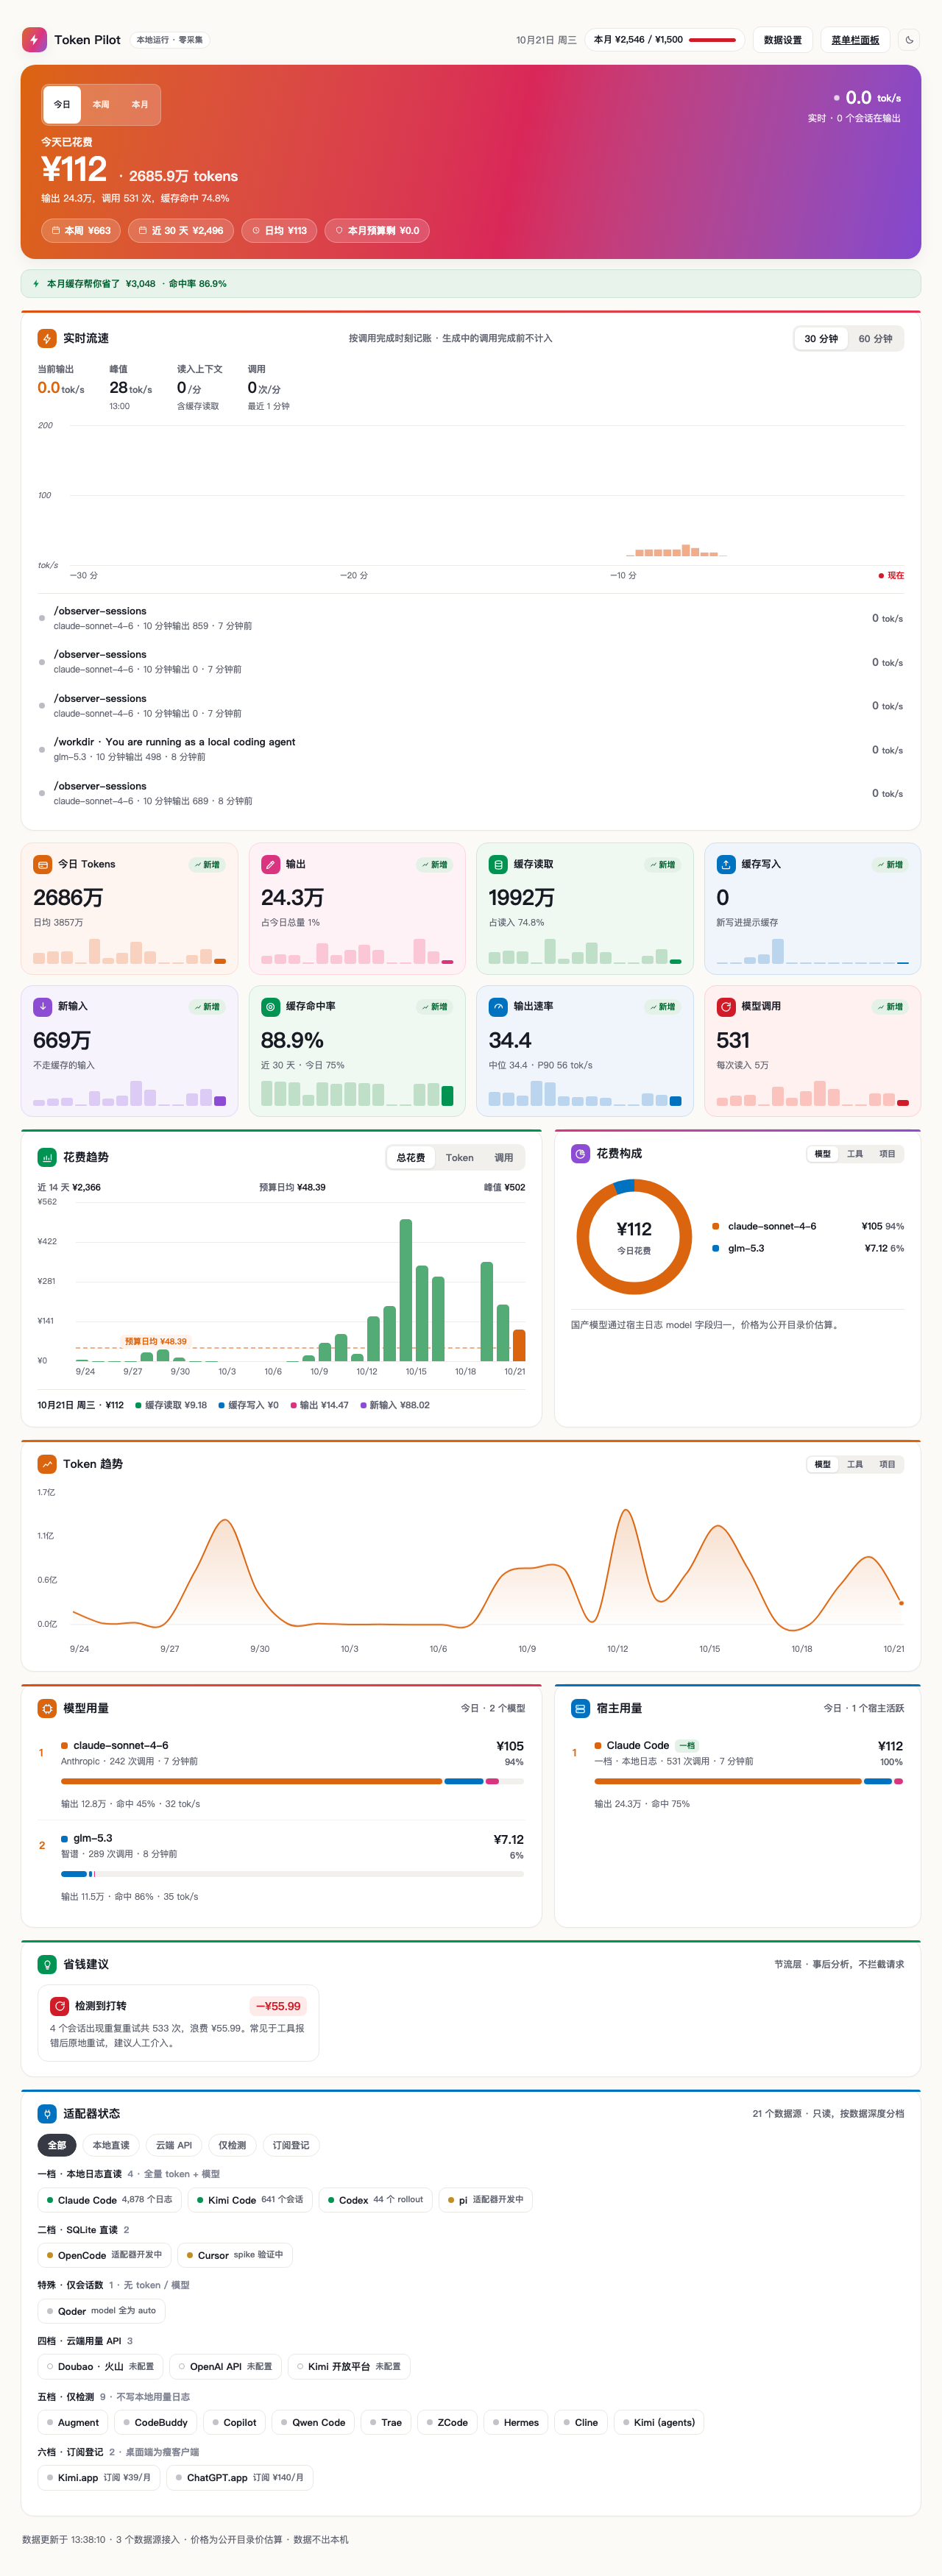Click the Claude Code adapter chip
The image size is (942, 2576).
[x=109, y=2199]
